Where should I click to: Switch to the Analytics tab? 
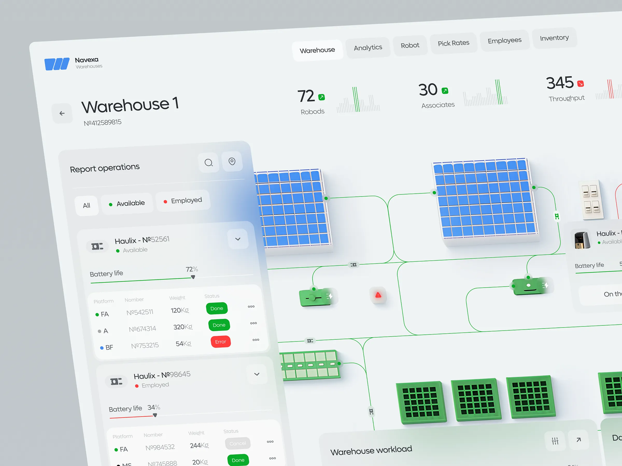(x=368, y=48)
